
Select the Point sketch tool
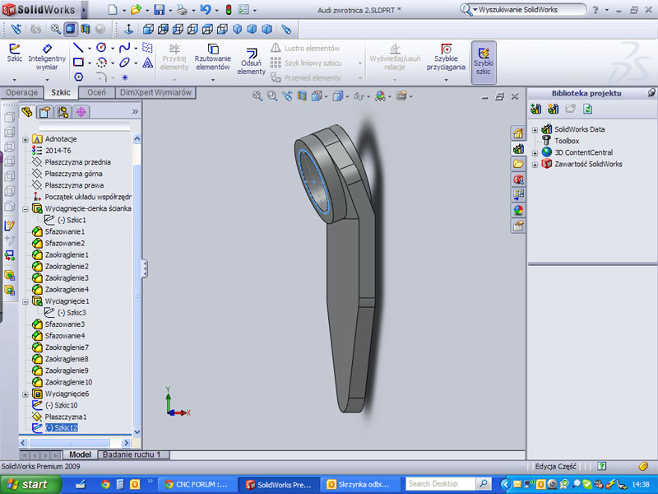pos(125,77)
